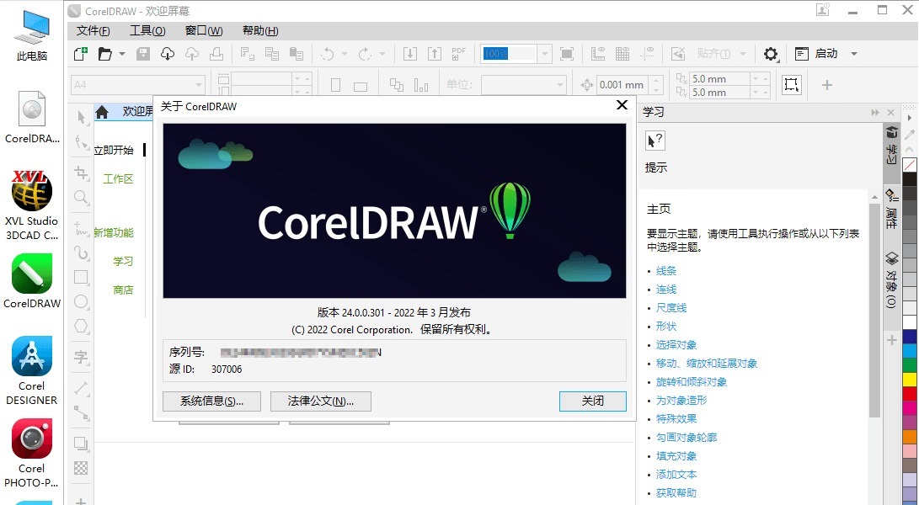The image size is (919, 505).
Task: Select the Ellipse tool in toolbox
Action: point(81,301)
